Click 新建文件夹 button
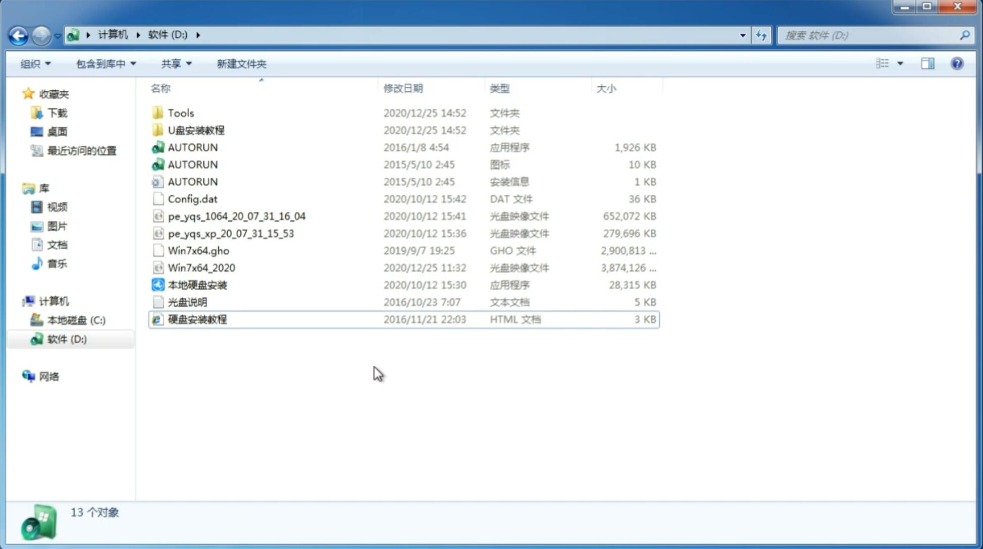The image size is (983, 549). [241, 64]
